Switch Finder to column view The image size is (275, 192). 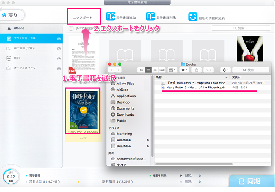[x=155, y=70]
